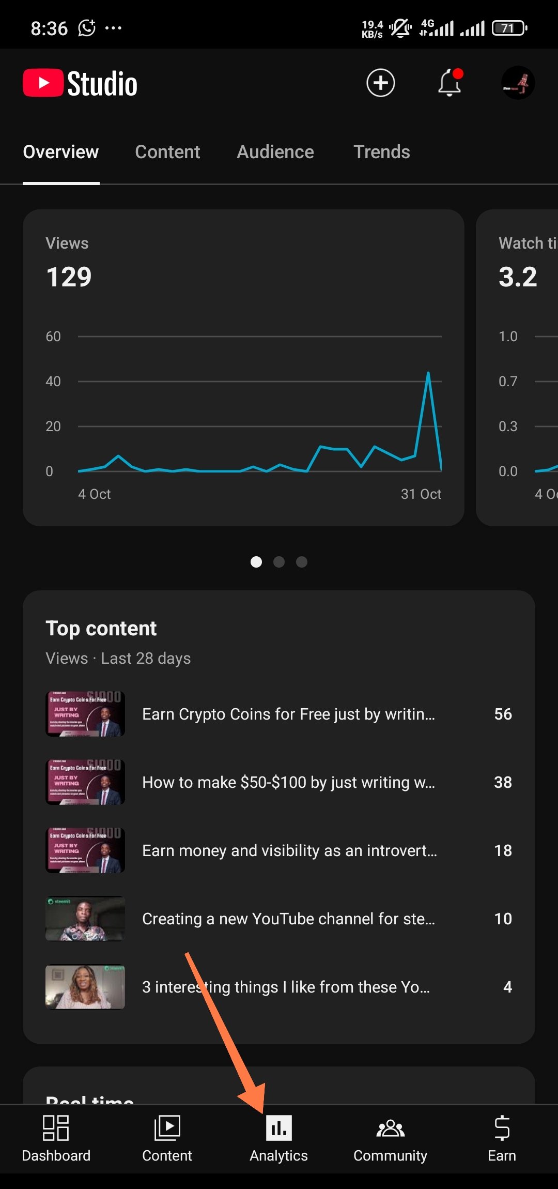558x1189 pixels.
Task: Open Content in the bottom navigation bar
Action: tap(167, 1138)
